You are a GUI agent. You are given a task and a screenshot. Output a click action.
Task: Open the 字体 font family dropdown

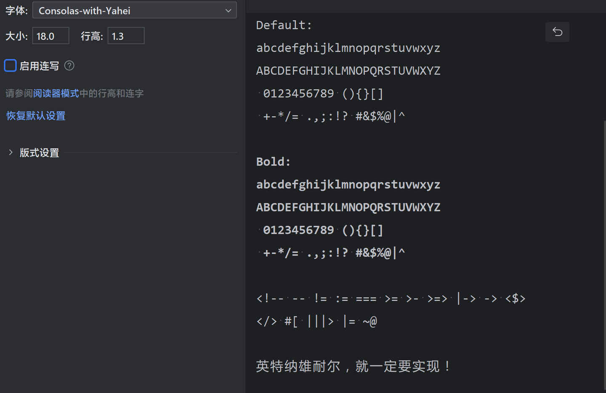point(135,10)
